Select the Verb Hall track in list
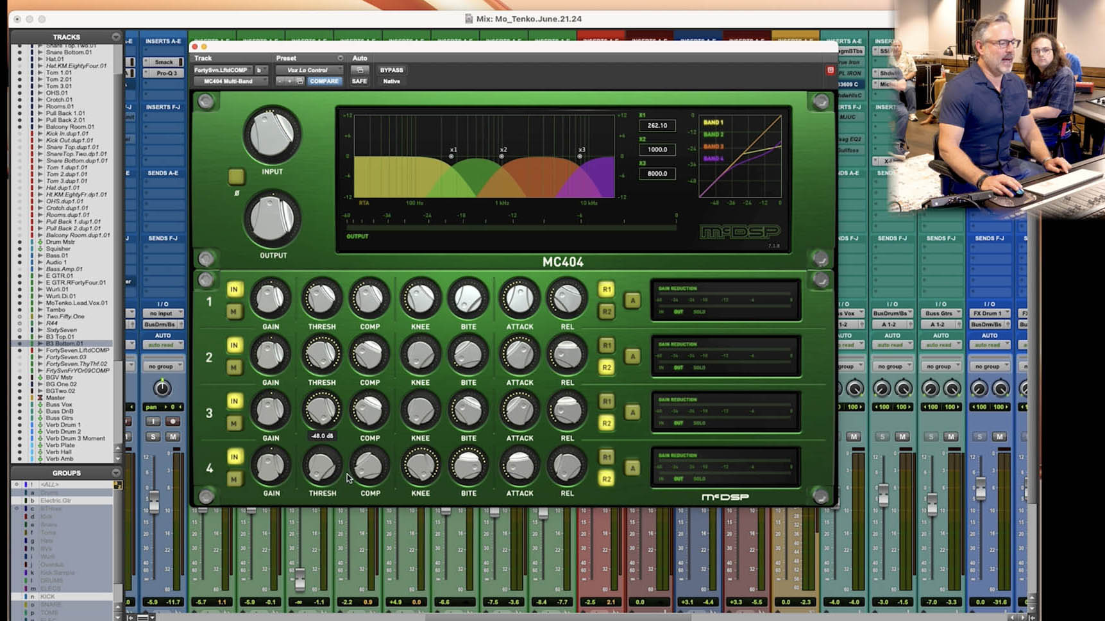This screenshot has width=1105, height=621. point(58,452)
